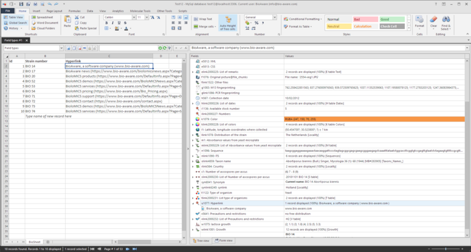Click the search input box in toolbar
Screen dimensions: 471x252
click(x=129, y=48)
